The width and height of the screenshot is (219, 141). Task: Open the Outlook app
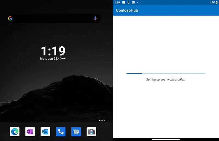point(45,131)
